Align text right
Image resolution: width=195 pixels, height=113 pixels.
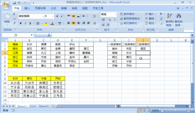click(78, 23)
